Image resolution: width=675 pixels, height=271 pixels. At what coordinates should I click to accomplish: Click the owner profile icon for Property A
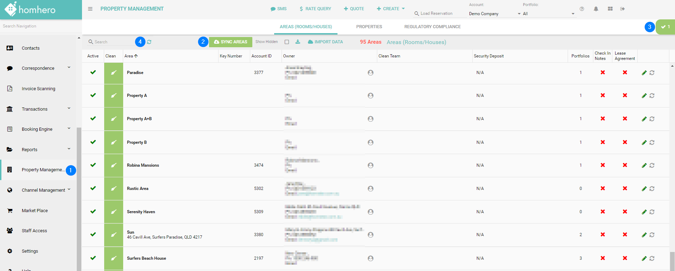(x=370, y=96)
